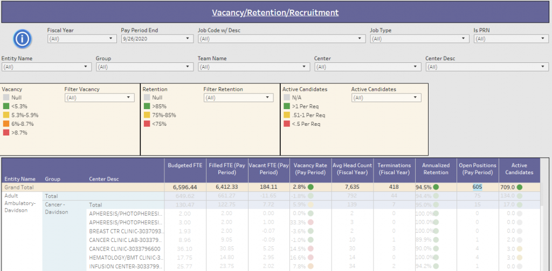Click the blue information icon
Image resolution: width=552 pixels, height=271 pixels.
pos(22,39)
